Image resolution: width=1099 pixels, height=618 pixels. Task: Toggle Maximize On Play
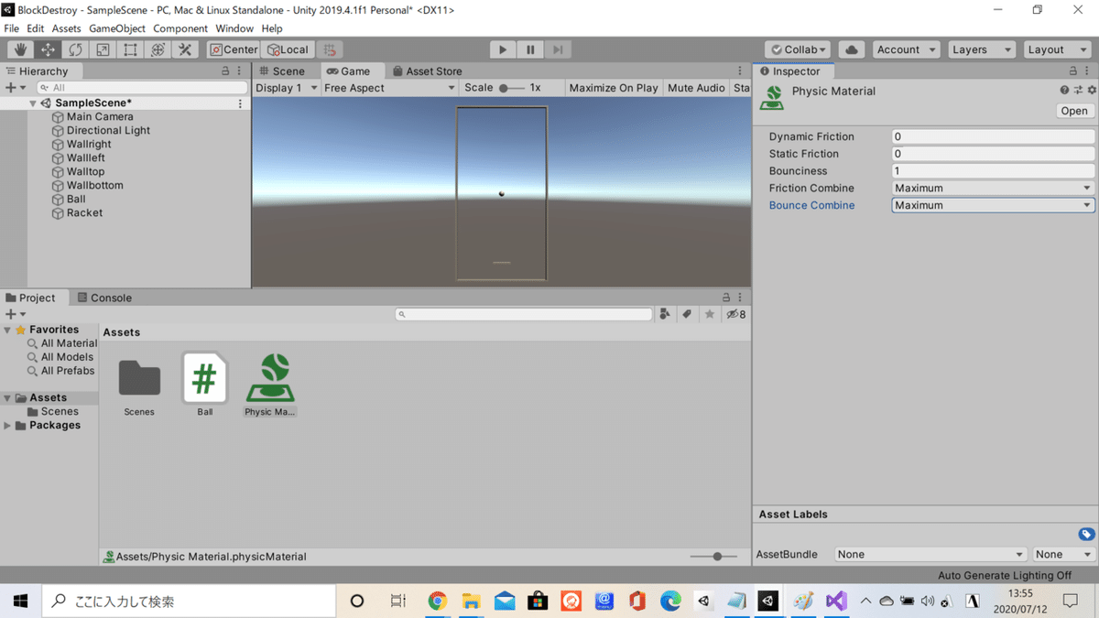click(614, 88)
